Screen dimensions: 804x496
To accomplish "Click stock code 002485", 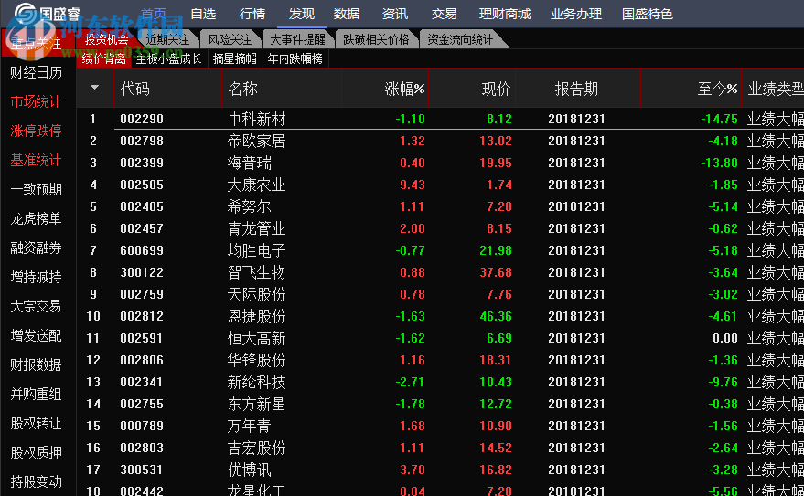I will [142, 206].
